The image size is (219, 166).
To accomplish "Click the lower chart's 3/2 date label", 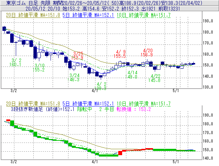I will [14, 162].
